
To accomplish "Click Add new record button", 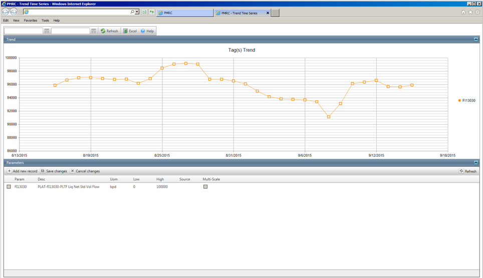I will tap(22, 171).
